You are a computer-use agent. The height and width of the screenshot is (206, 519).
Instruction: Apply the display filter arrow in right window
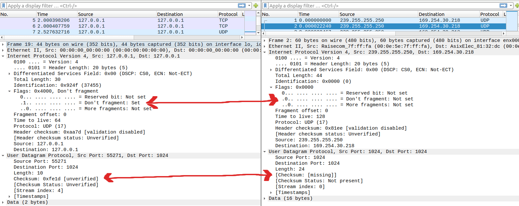tap(503, 6)
